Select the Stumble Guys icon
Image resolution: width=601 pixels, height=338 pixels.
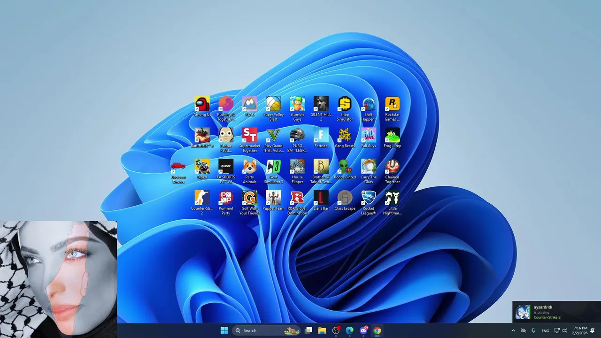click(297, 109)
